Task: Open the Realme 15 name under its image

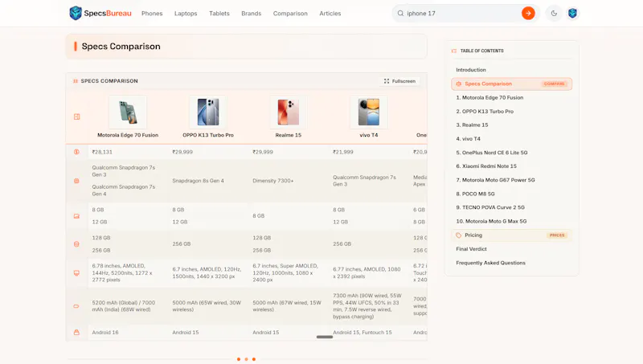Action: point(289,135)
